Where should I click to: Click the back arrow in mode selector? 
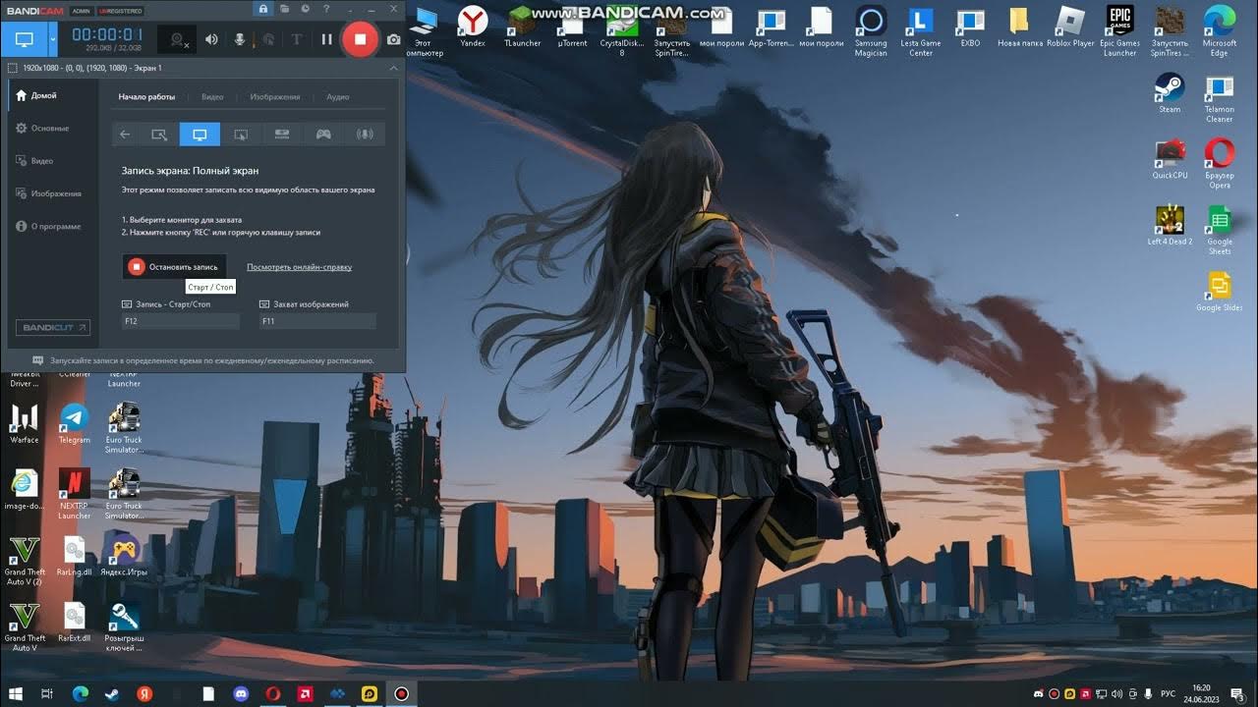[x=125, y=135]
